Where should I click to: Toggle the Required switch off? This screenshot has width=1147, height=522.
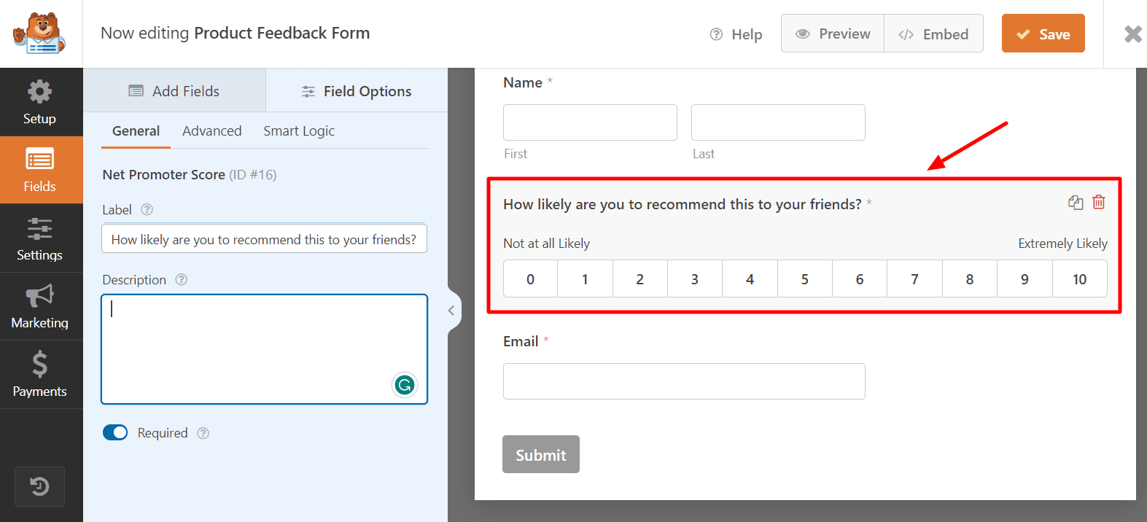115,432
